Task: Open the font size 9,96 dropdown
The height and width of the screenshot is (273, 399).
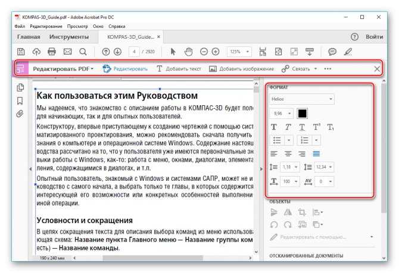Action: (282, 114)
